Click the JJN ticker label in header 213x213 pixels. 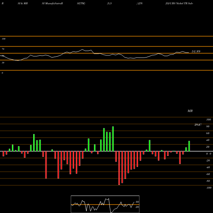coord(140,3)
